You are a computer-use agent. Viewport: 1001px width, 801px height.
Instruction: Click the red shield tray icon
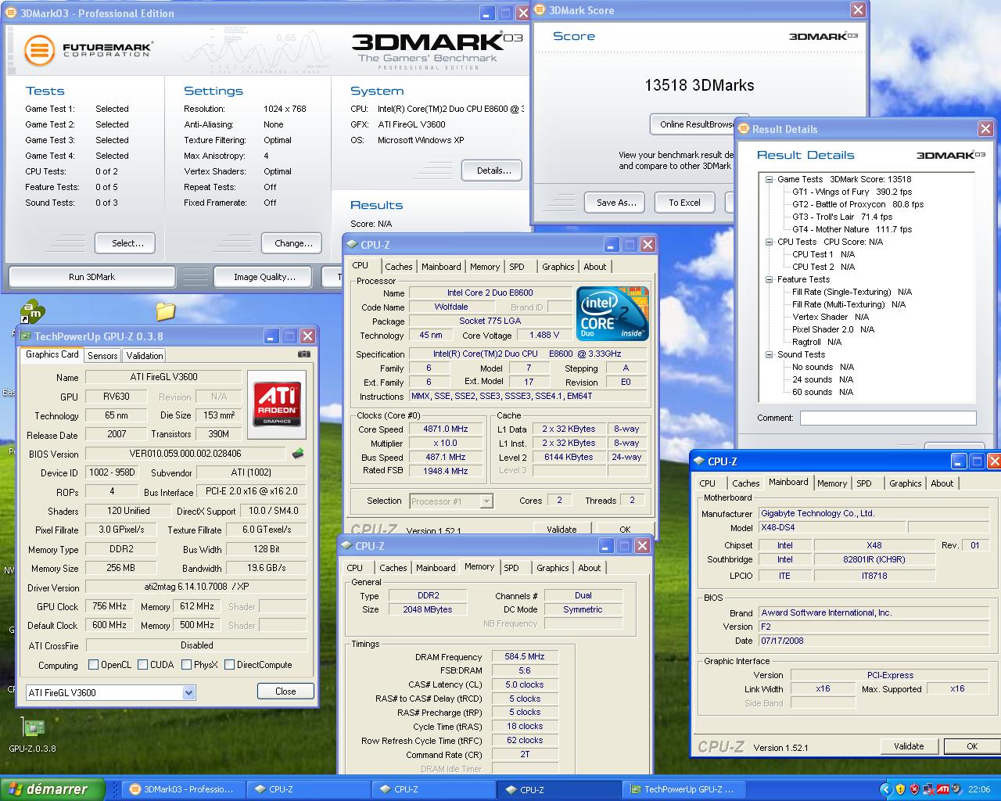[x=914, y=789]
